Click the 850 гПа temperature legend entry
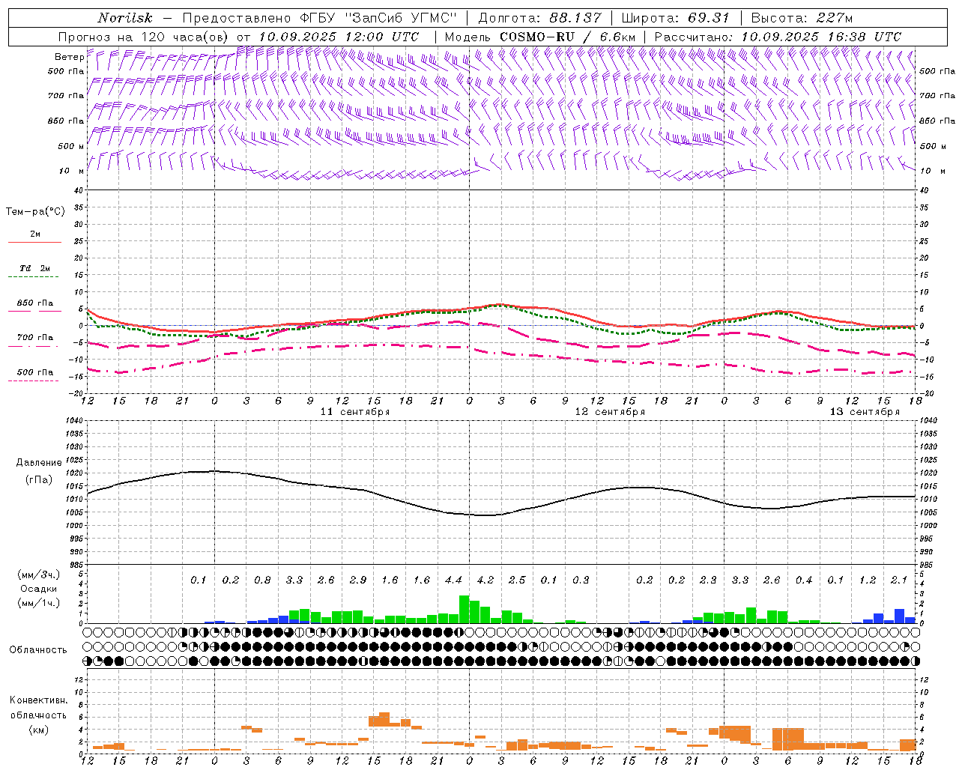This screenshot has height=767, width=959. point(34,303)
